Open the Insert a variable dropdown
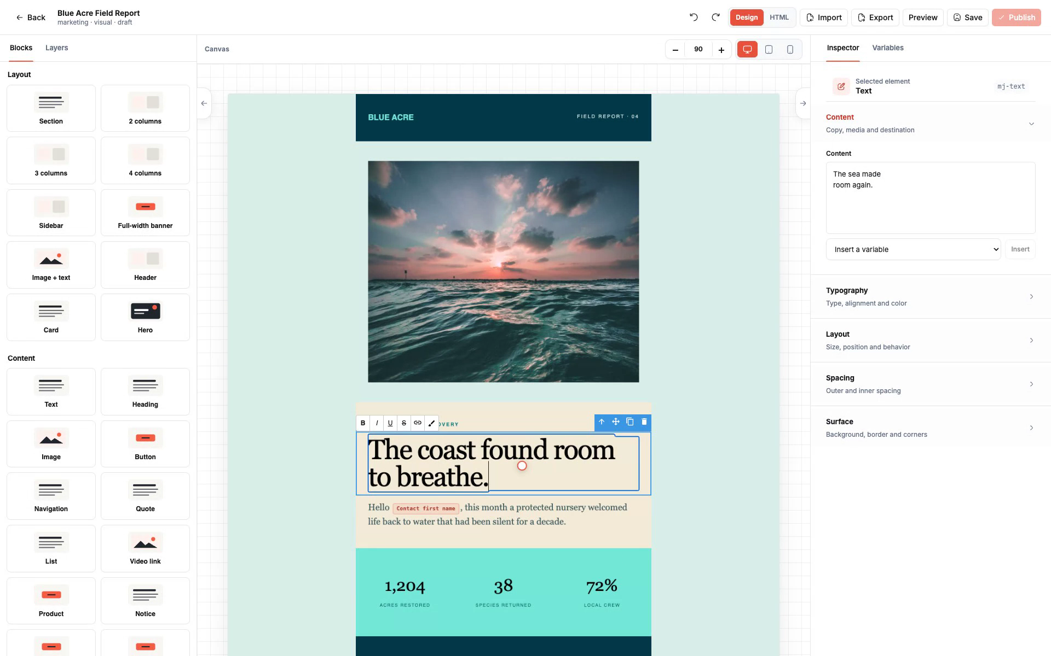 pos(913,249)
